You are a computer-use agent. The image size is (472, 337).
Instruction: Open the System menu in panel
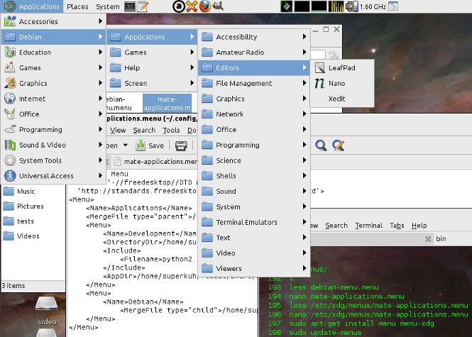point(107,6)
